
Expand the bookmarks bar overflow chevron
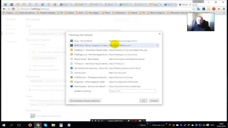coord(224,13)
